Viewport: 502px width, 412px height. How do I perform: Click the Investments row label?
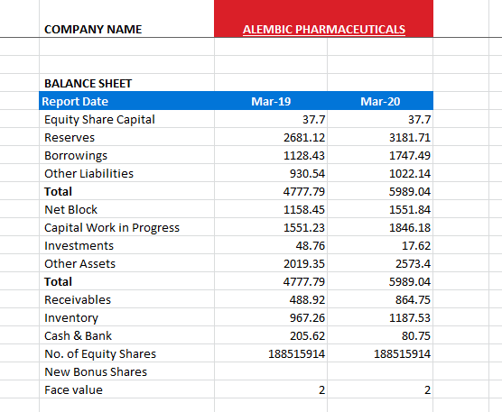(79, 245)
